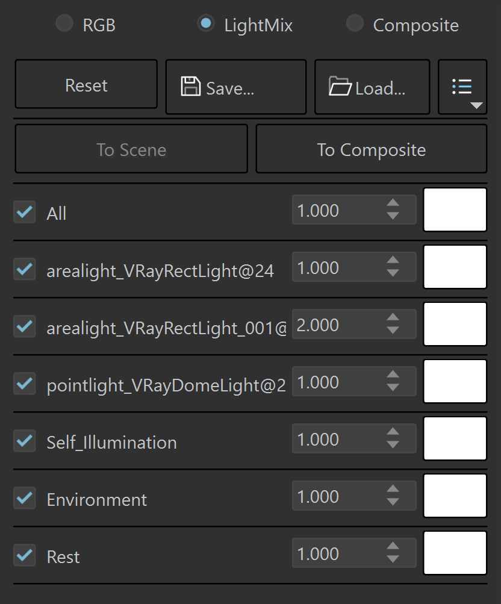The height and width of the screenshot is (604, 501).
Task: Increase the All multiplier with the up arrow
Action: pos(393,203)
